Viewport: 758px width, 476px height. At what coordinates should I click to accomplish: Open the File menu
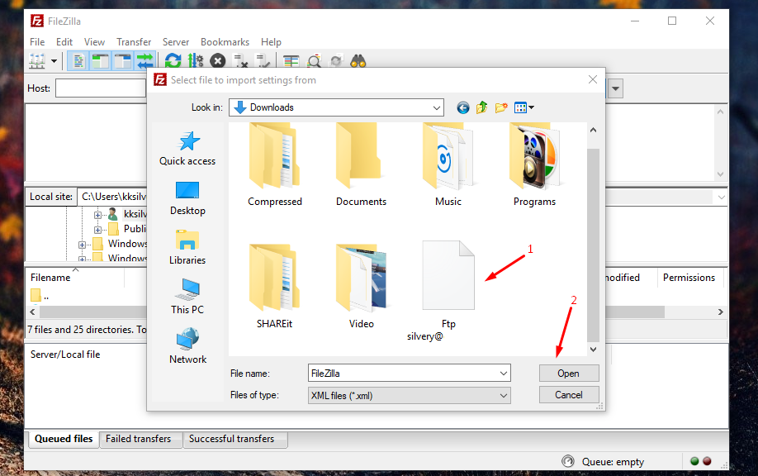pyautogui.click(x=37, y=42)
